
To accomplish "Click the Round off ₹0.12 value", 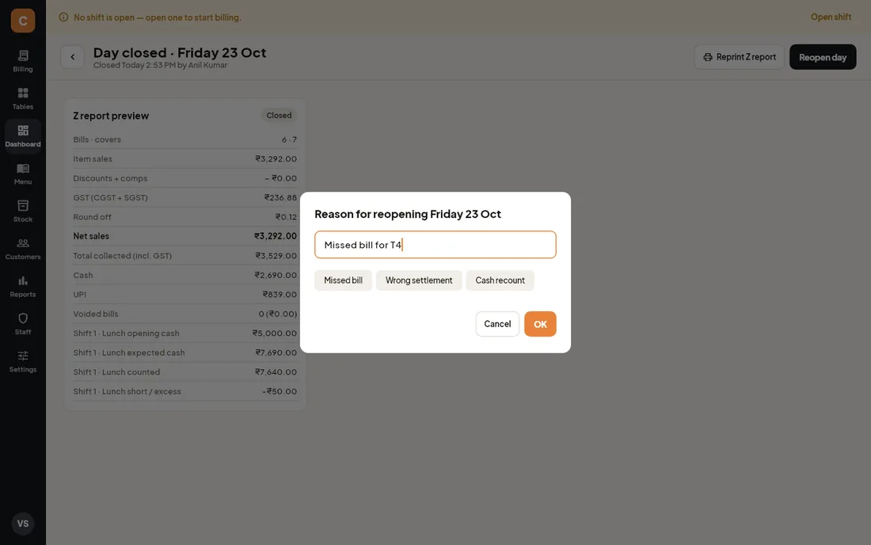I will 286,217.
